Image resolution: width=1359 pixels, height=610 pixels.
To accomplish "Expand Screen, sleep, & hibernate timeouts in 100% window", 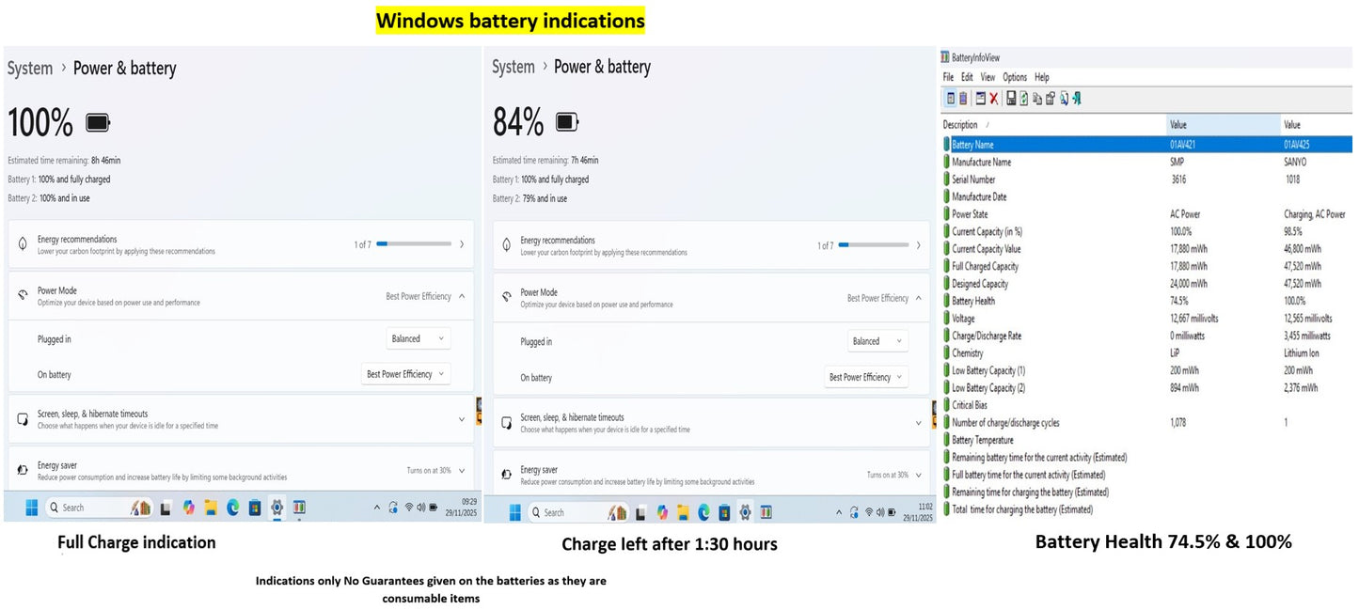I will 461,419.
